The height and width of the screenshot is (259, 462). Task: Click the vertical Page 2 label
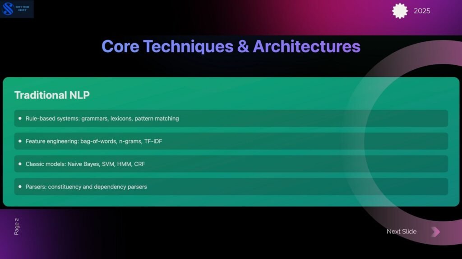pos(17,226)
